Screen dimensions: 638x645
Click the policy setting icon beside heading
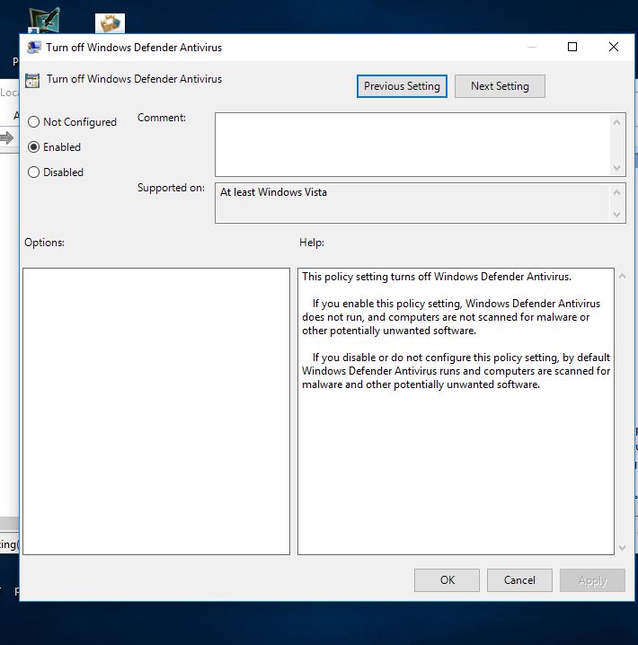pyautogui.click(x=32, y=80)
